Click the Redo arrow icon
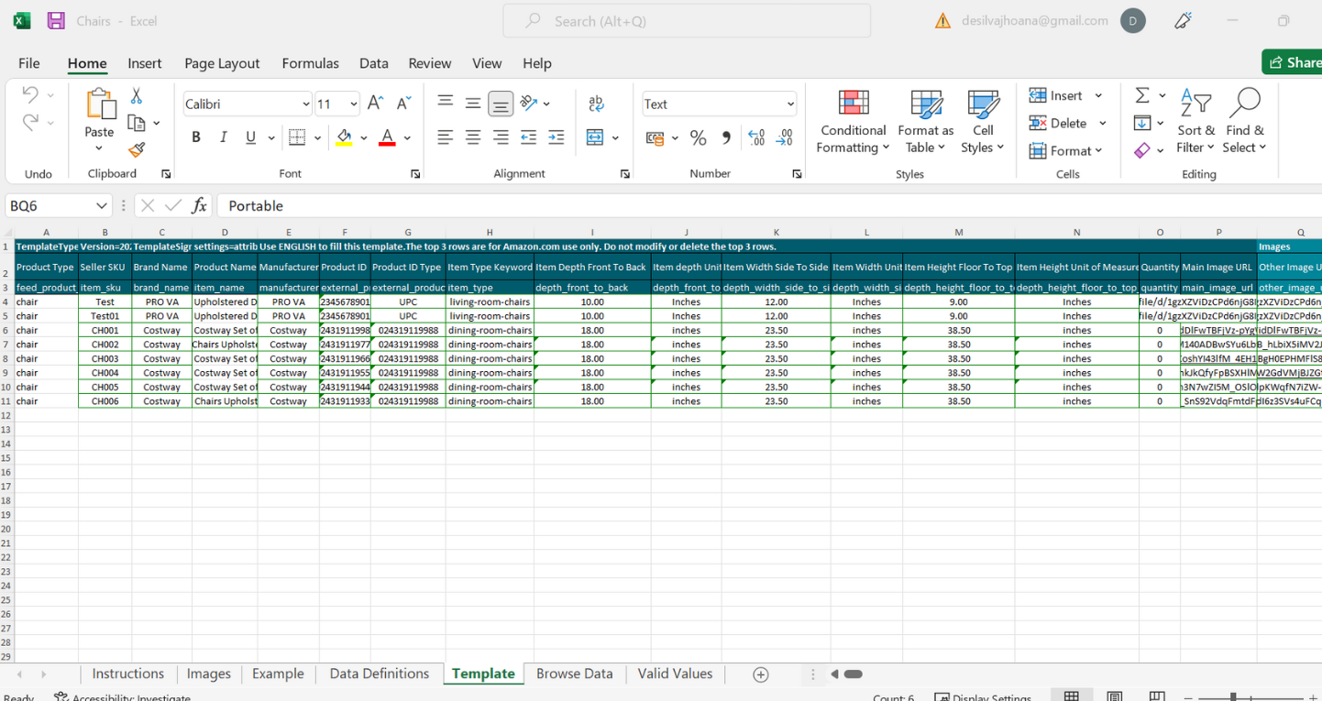 point(30,122)
